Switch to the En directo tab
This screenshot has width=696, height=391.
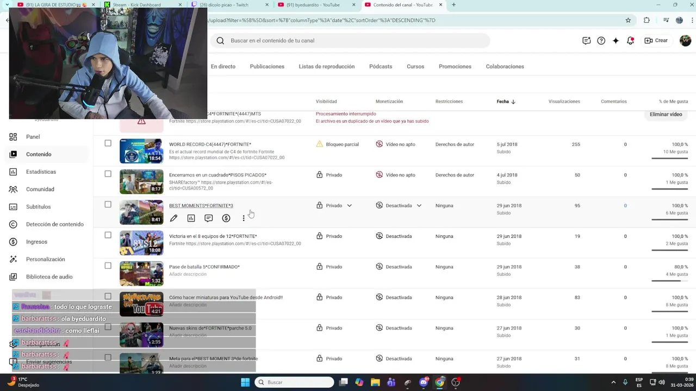(x=223, y=67)
